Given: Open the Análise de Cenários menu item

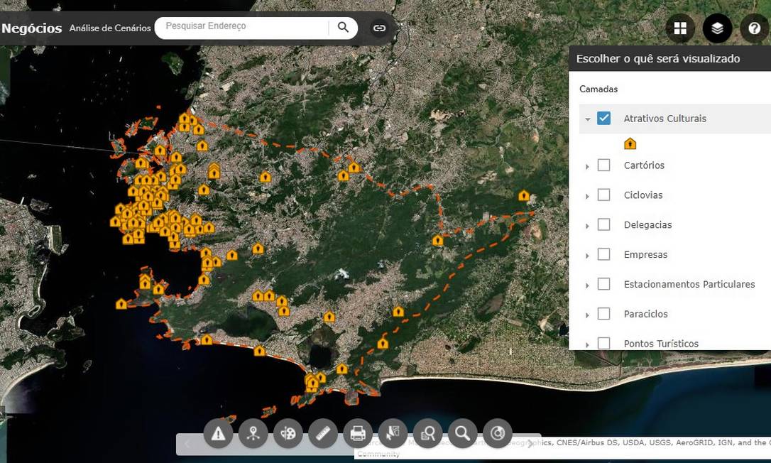Looking at the screenshot, I should [110, 28].
